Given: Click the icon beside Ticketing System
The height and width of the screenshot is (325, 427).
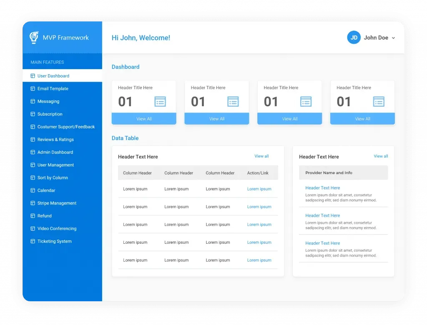Looking at the screenshot, I should pyautogui.click(x=33, y=241).
